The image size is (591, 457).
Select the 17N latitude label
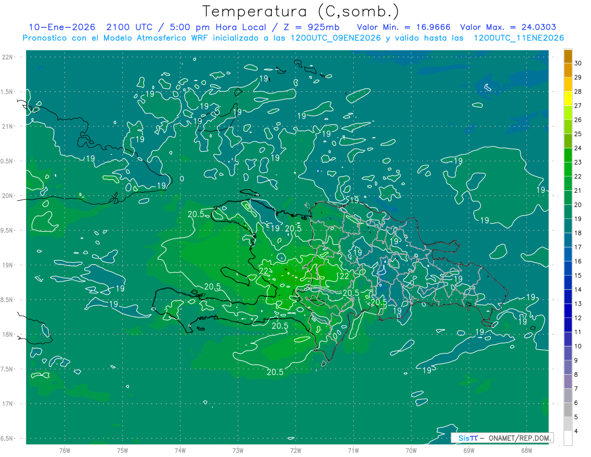coord(8,404)
